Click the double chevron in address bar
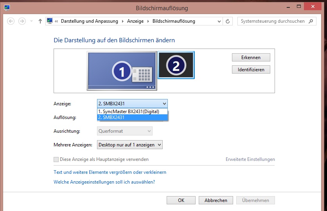327x211 pixels. (x=56, y=21)
